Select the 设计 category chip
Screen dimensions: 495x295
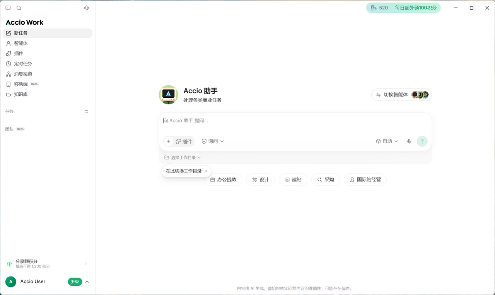click(x=260, y=180)
